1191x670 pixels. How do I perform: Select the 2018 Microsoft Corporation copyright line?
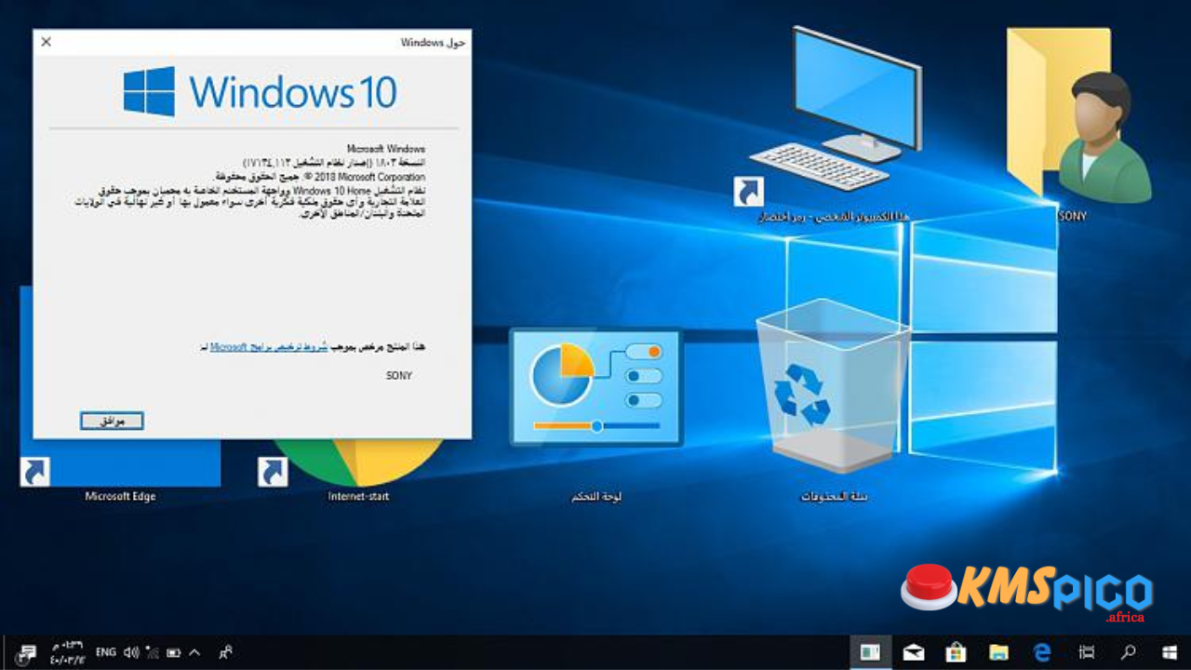(320, 177)
